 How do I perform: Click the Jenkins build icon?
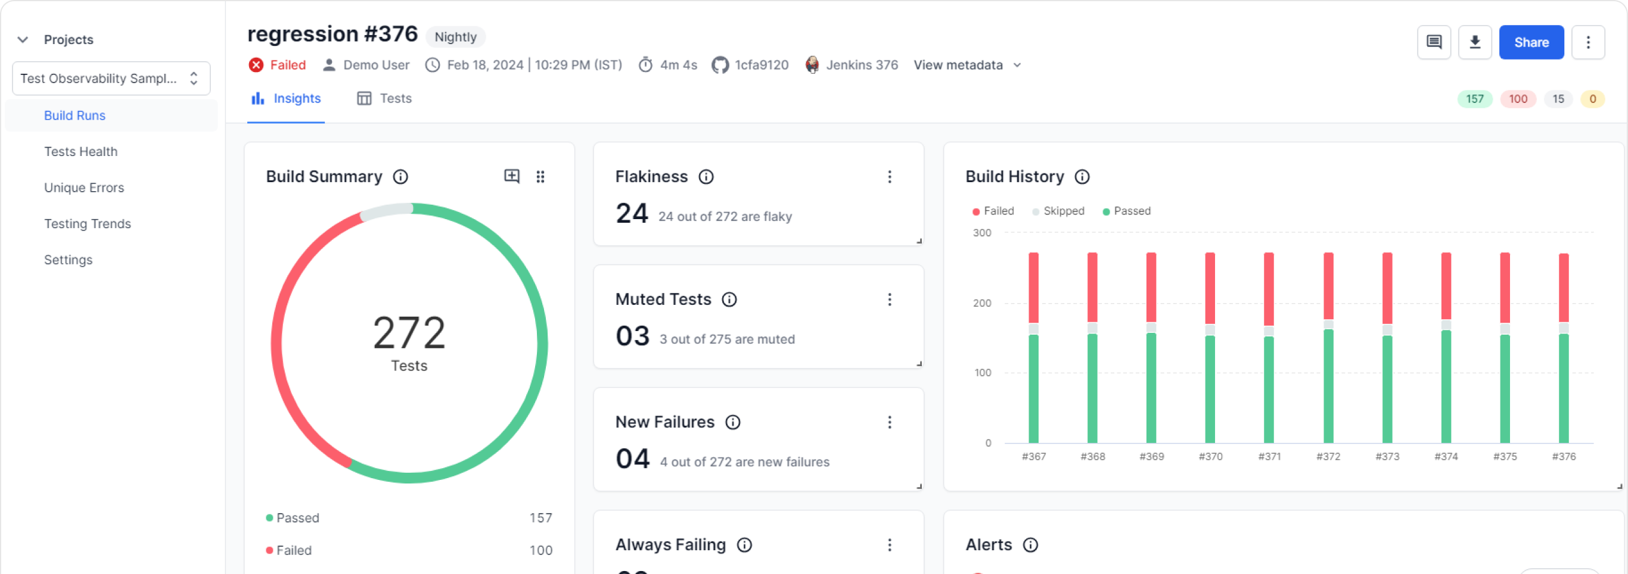click(812, 65)
